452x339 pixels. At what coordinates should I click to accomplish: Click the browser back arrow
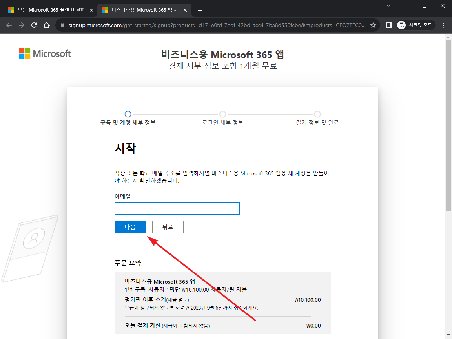[x=9, y=26]
